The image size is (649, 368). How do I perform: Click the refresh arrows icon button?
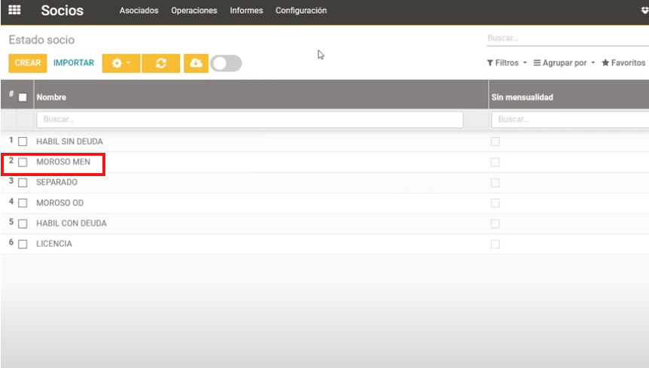click(160, 63)
